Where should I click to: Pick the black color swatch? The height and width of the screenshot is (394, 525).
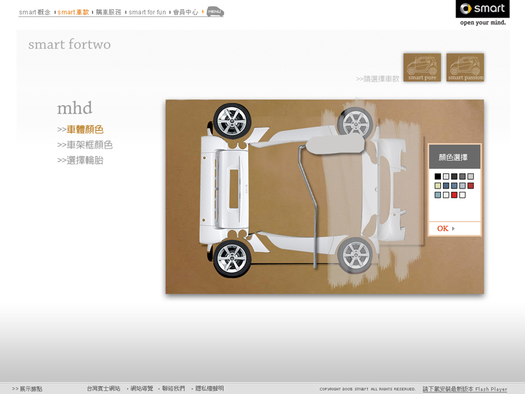tap(438, 176)
